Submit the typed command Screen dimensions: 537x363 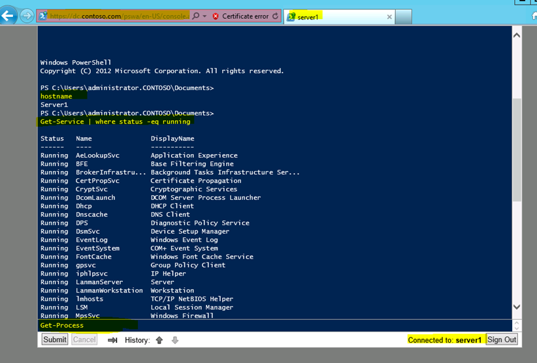[x=55, y=339]
